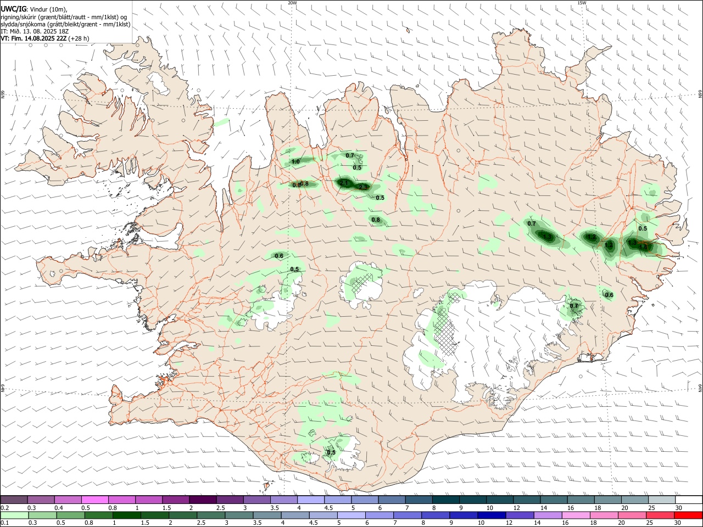
Task: Select the bright magenta swatch between 0.5 and 0.8 on snow scale
Action: pyautogui.click(x=95, y=500)
